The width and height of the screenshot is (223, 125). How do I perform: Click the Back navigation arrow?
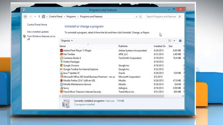pyautogui.click(x=25, y=17)
